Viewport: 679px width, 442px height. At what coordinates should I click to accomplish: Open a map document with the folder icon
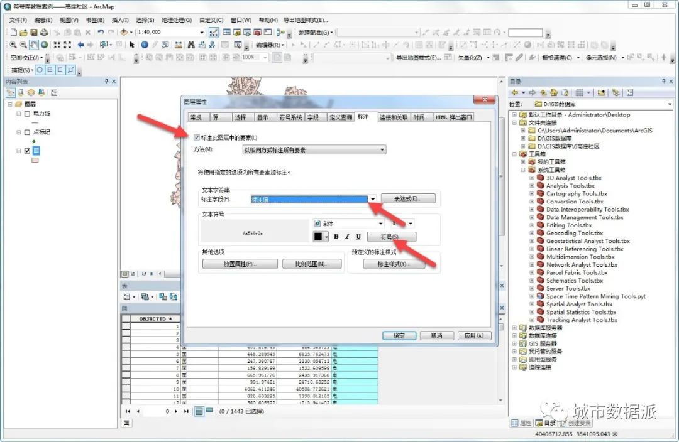click(x=23, y=33)
